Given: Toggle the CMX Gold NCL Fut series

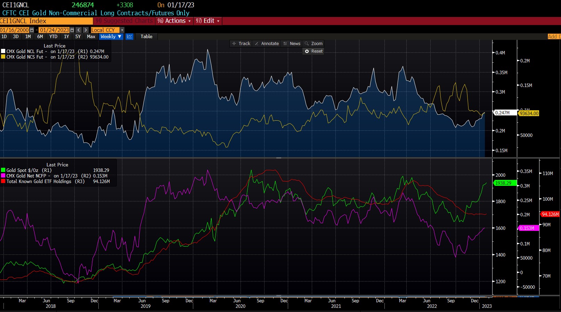Looking at the screenshot, I should (x=3, y=51).
